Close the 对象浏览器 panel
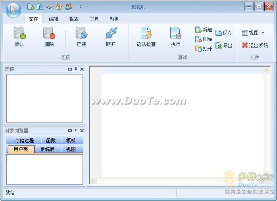Screen dimensions: 277x201 tap(82, 130)
